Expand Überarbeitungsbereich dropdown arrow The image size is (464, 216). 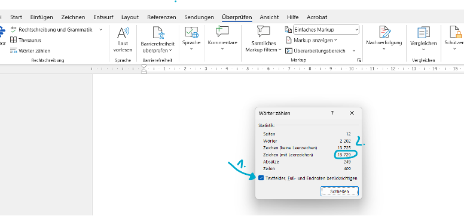[354, 51]
